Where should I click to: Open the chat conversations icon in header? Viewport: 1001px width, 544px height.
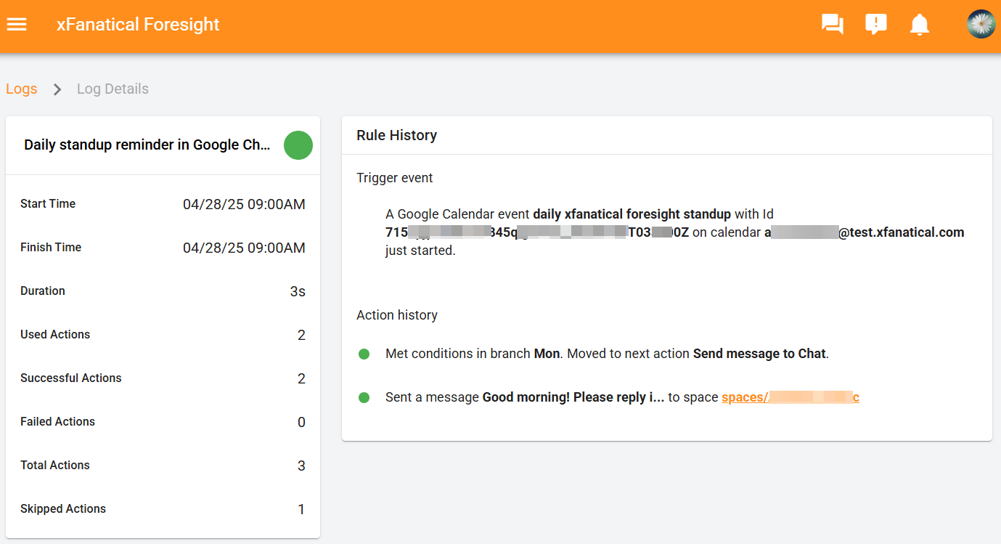(x=833, y=25)
